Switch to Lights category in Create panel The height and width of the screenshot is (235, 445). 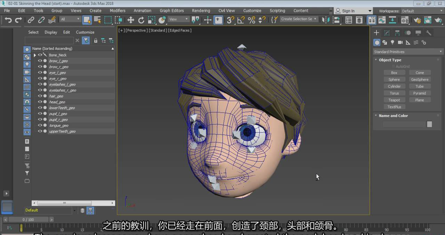[393, 42]
